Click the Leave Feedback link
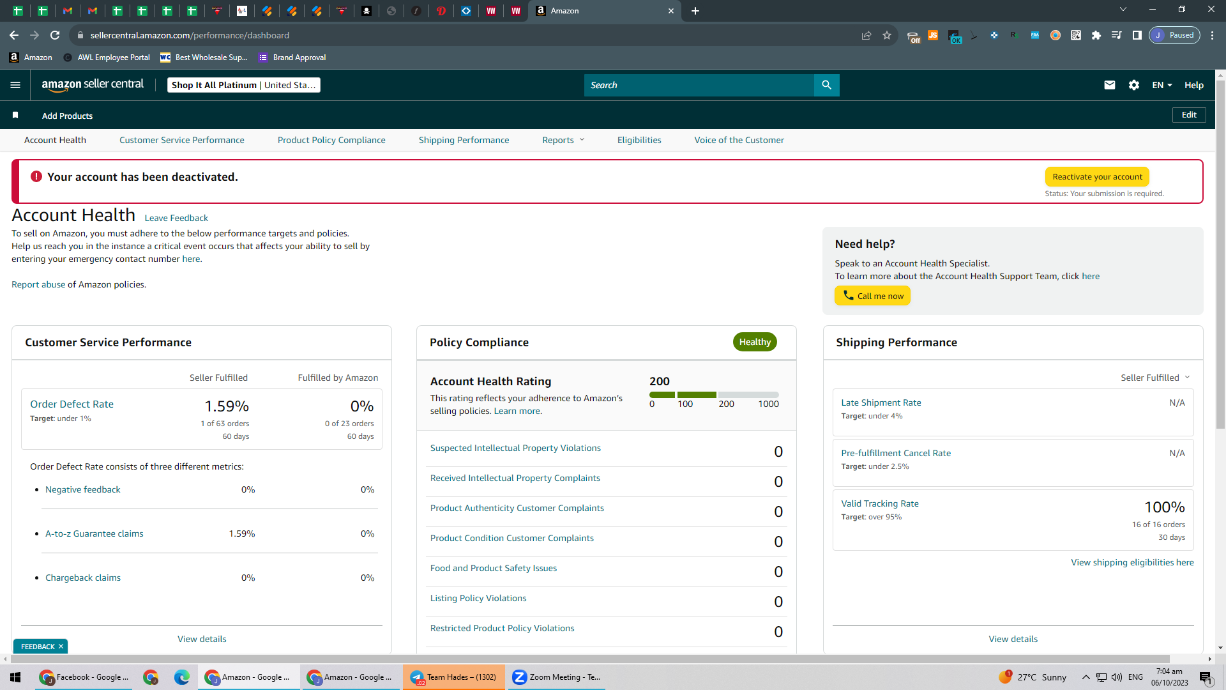 pos(176,218)
